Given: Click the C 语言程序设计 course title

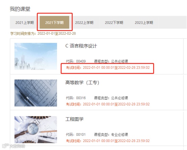Looking at the screenshot, I should point(81,46).
